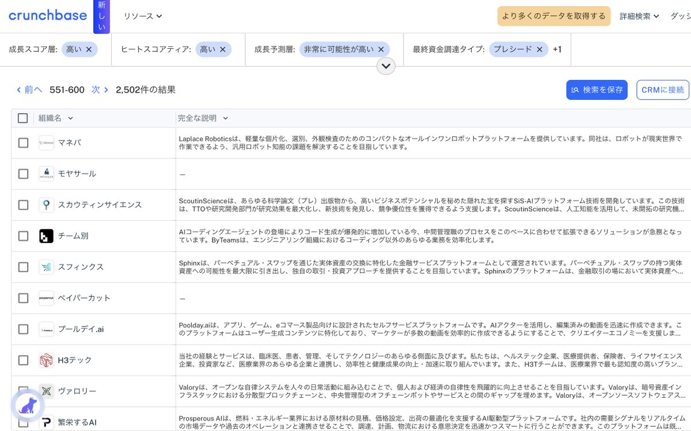This screenshot has height=431, width=691.
Task: Click the Sphinx description cell
Action: [433, 267]
